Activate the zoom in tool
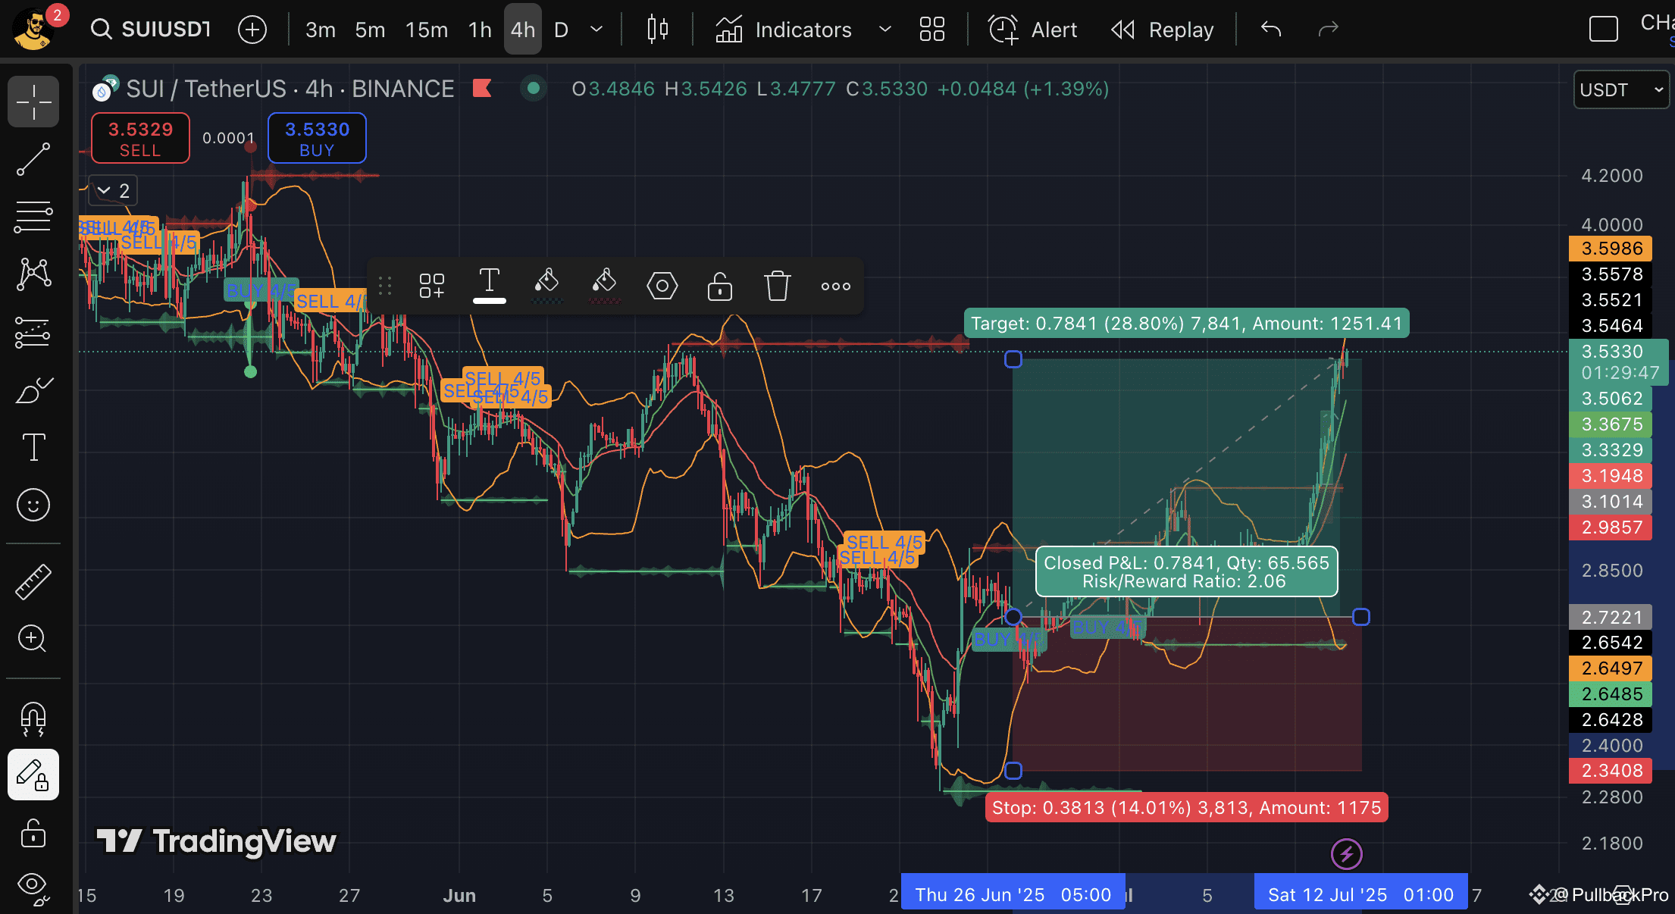This screenshot has height=914, width=1675. [33, 639]
